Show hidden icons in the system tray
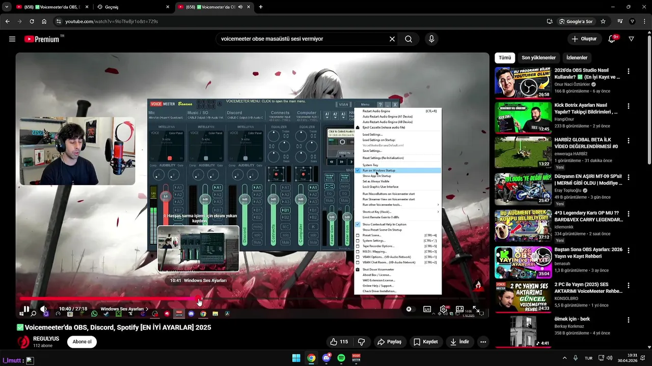Screen dimensions: 652x366 (x=564, y=358)
